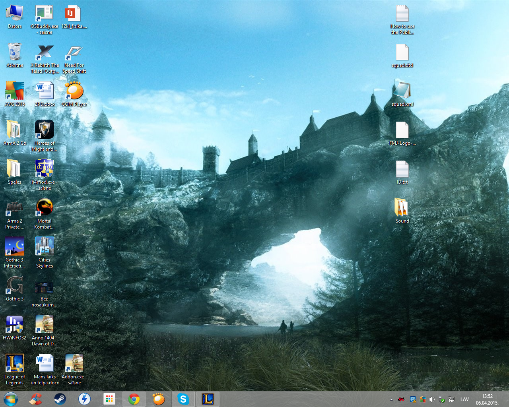This screenshot has width=509, height=407.
Task: Expand the hidden tray icons arrow
Action: (x=391, y=399)
